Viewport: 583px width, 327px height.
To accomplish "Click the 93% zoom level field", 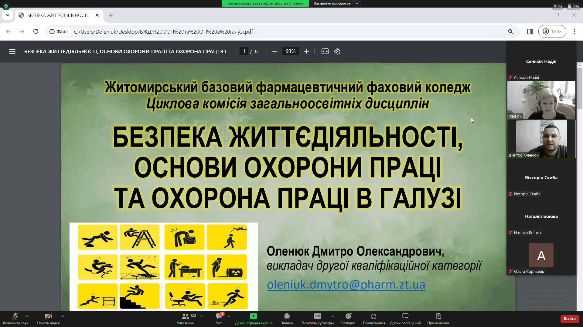I will (291, 51).
